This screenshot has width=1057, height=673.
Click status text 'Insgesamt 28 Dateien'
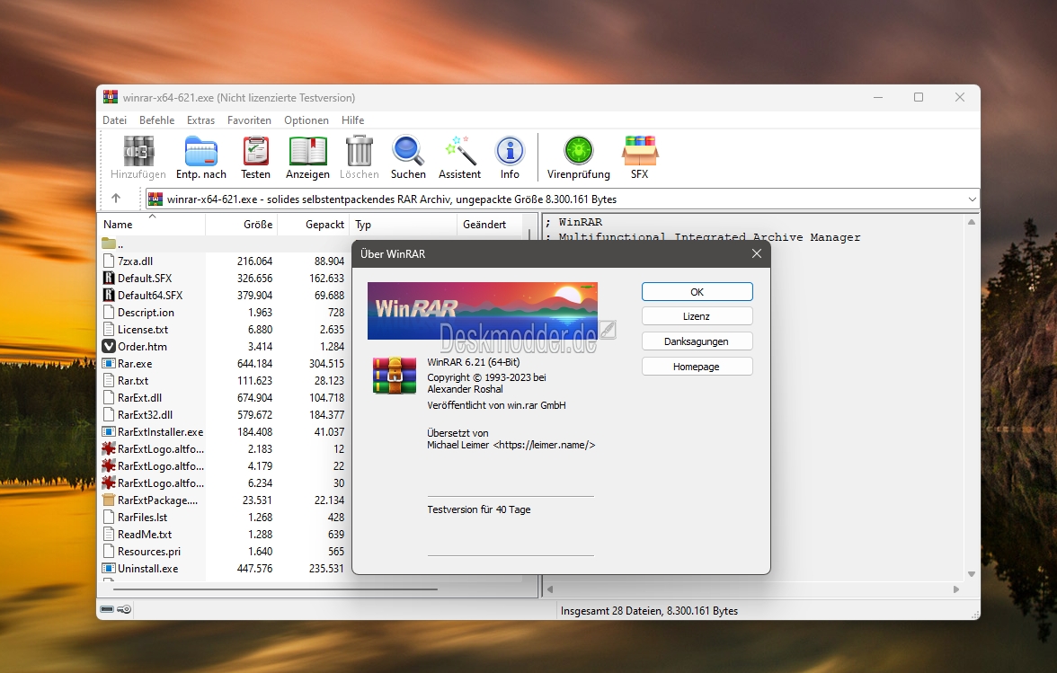click(611, 610)
